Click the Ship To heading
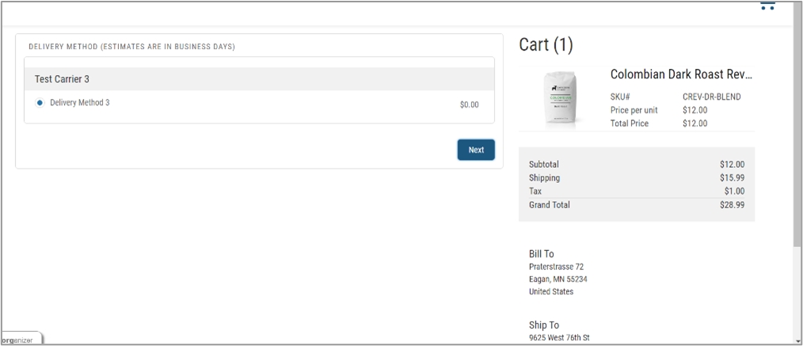803x346 pixels. [543, 325]
